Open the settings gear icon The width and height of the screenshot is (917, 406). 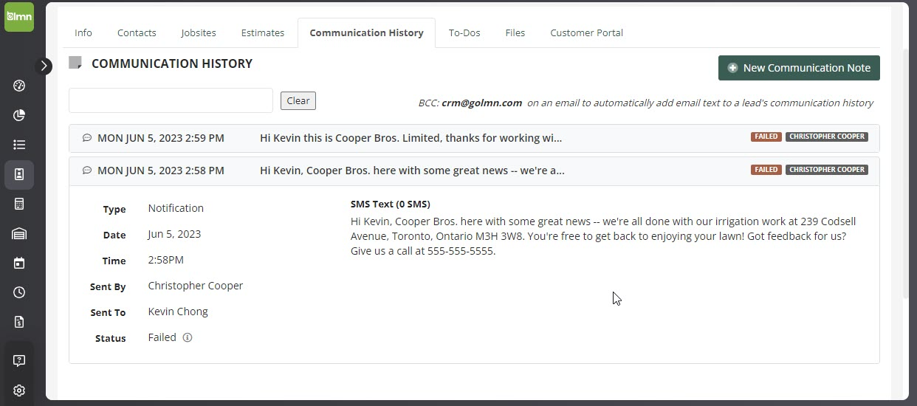coord(19,390)
